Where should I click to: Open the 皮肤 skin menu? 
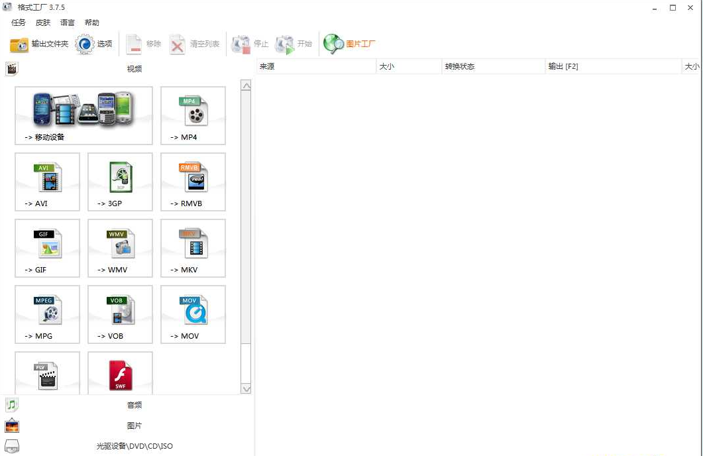(x=43, y=23)
